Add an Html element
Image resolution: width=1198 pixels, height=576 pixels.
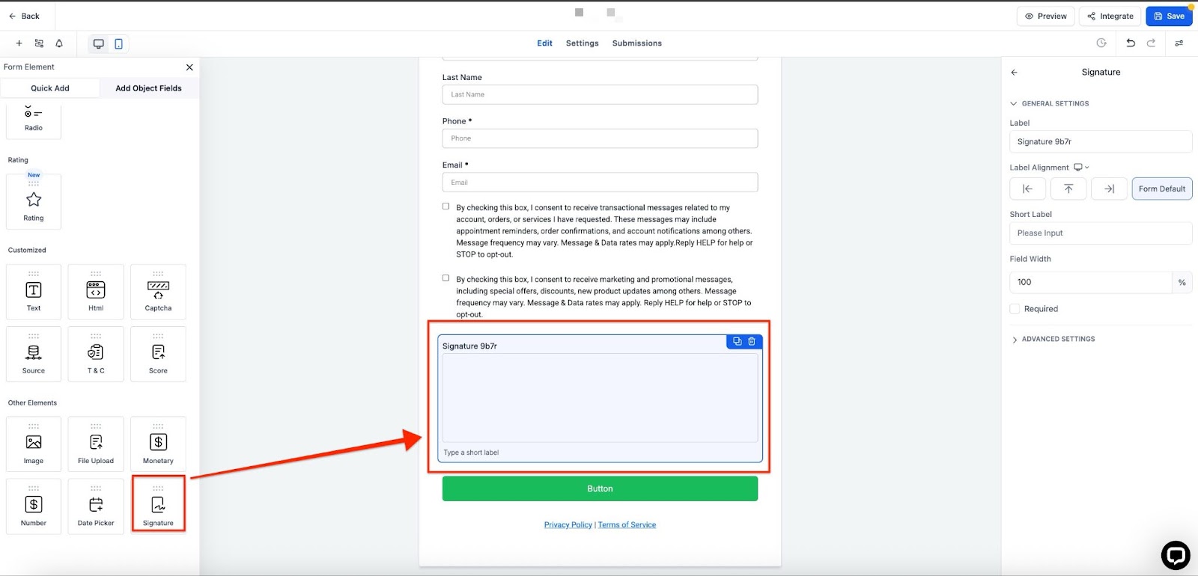96,292
